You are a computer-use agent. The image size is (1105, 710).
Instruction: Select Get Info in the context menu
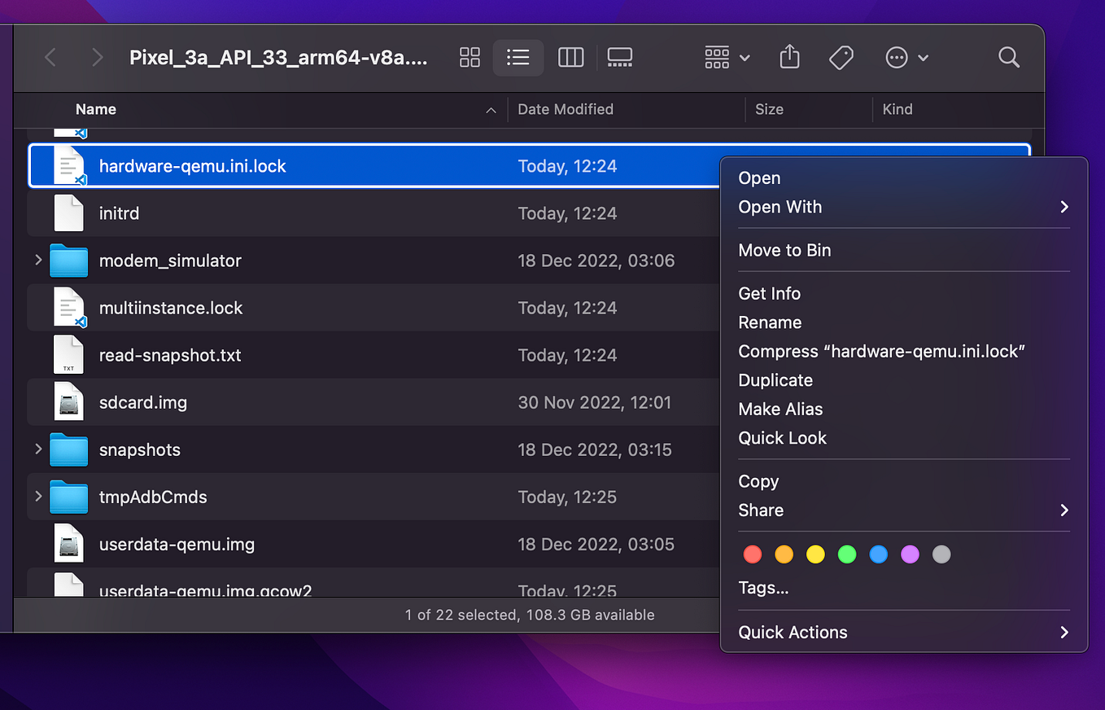(769, 293)
